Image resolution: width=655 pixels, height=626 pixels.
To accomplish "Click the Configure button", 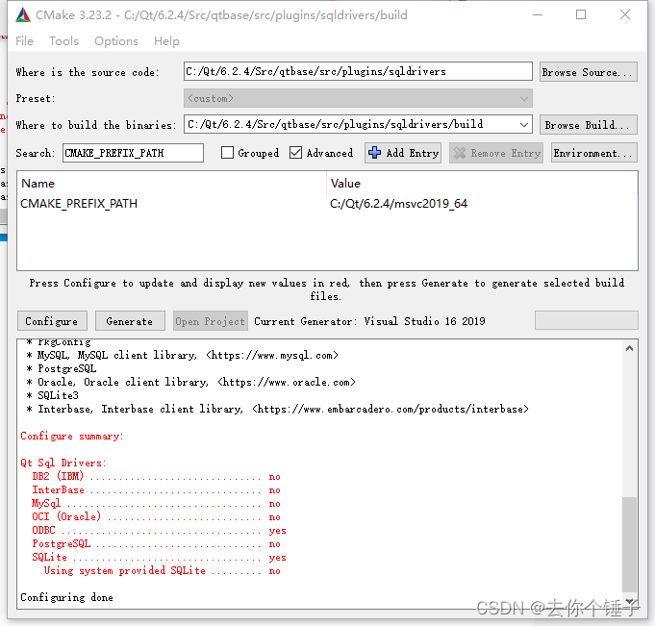I will (x=52, y=321).
